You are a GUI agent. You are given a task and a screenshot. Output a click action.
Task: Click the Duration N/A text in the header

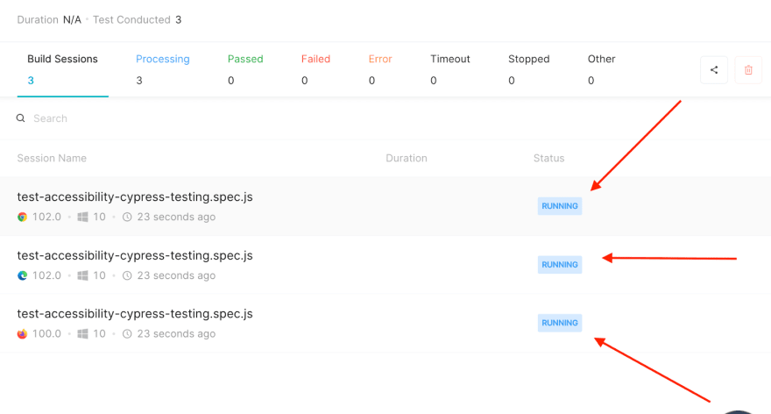(x=49, y=19)
